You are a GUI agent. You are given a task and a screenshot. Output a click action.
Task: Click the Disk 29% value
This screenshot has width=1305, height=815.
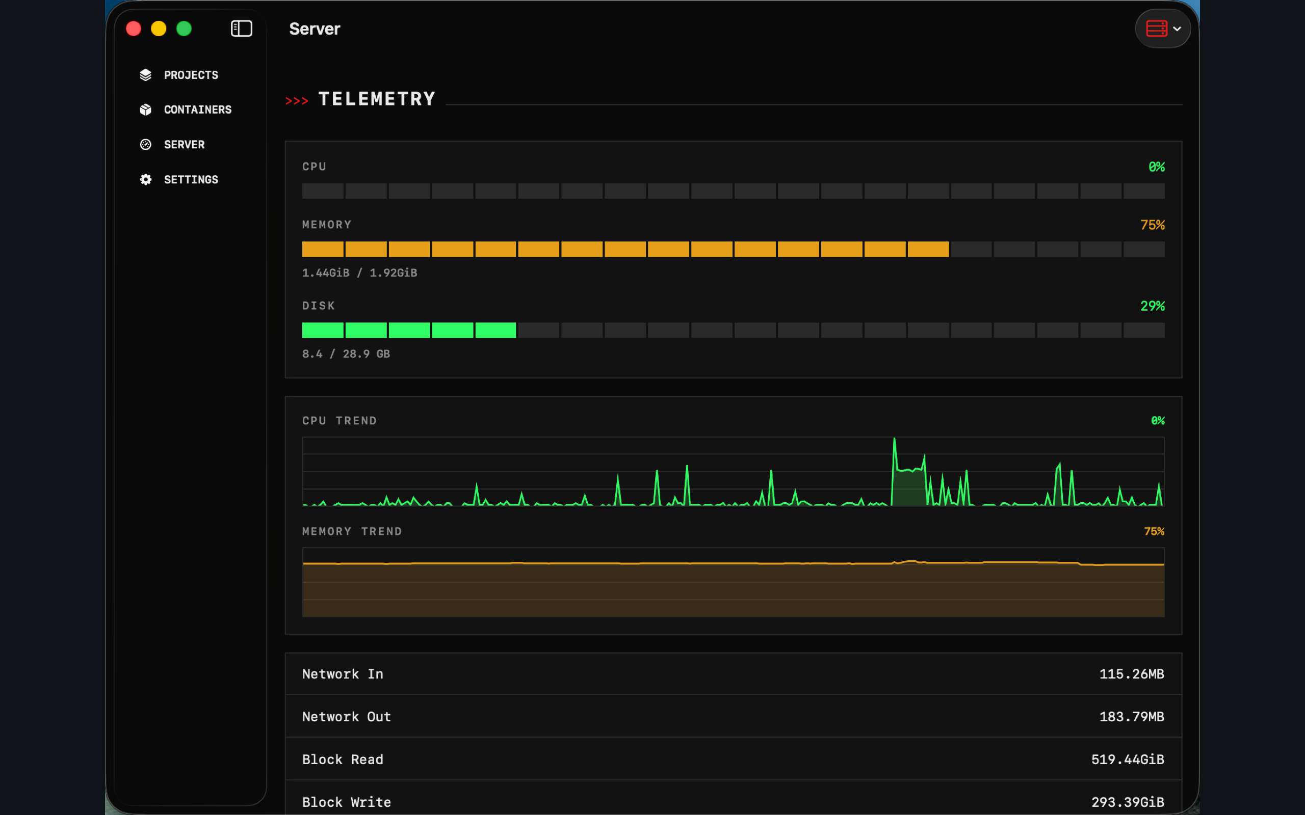point(1153,306)
